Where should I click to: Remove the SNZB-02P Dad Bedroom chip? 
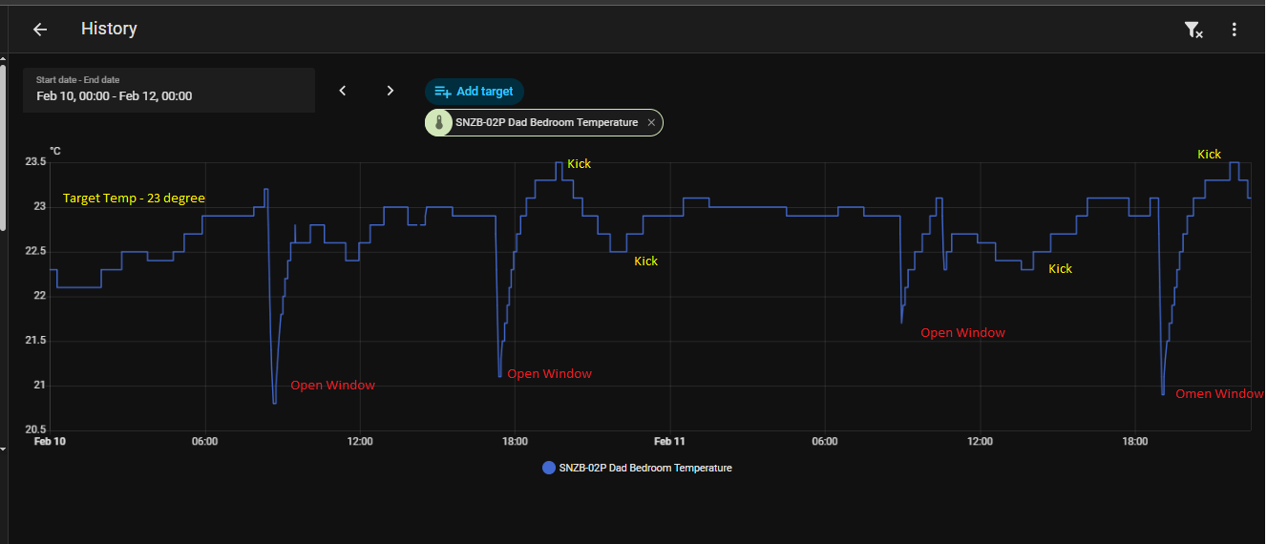(x=651, y=122)
